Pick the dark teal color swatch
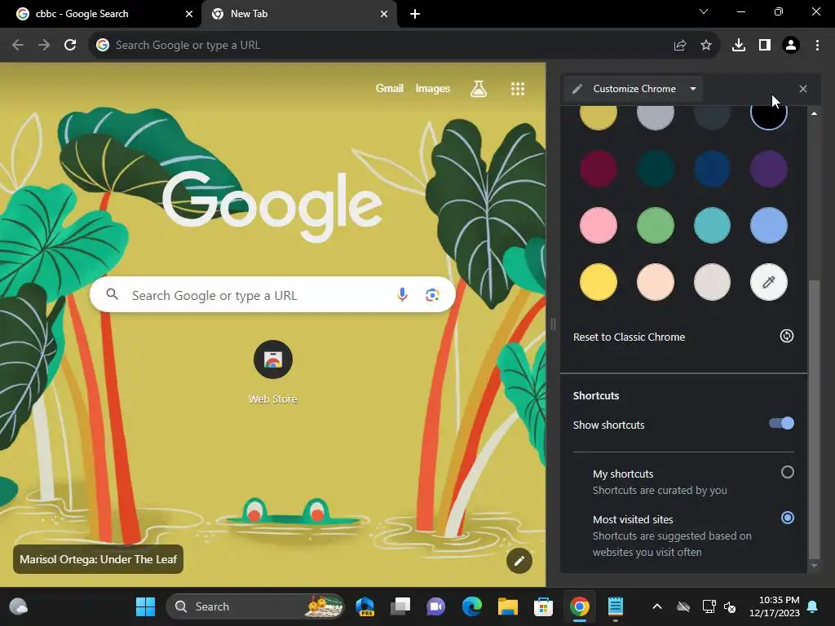 655,169
